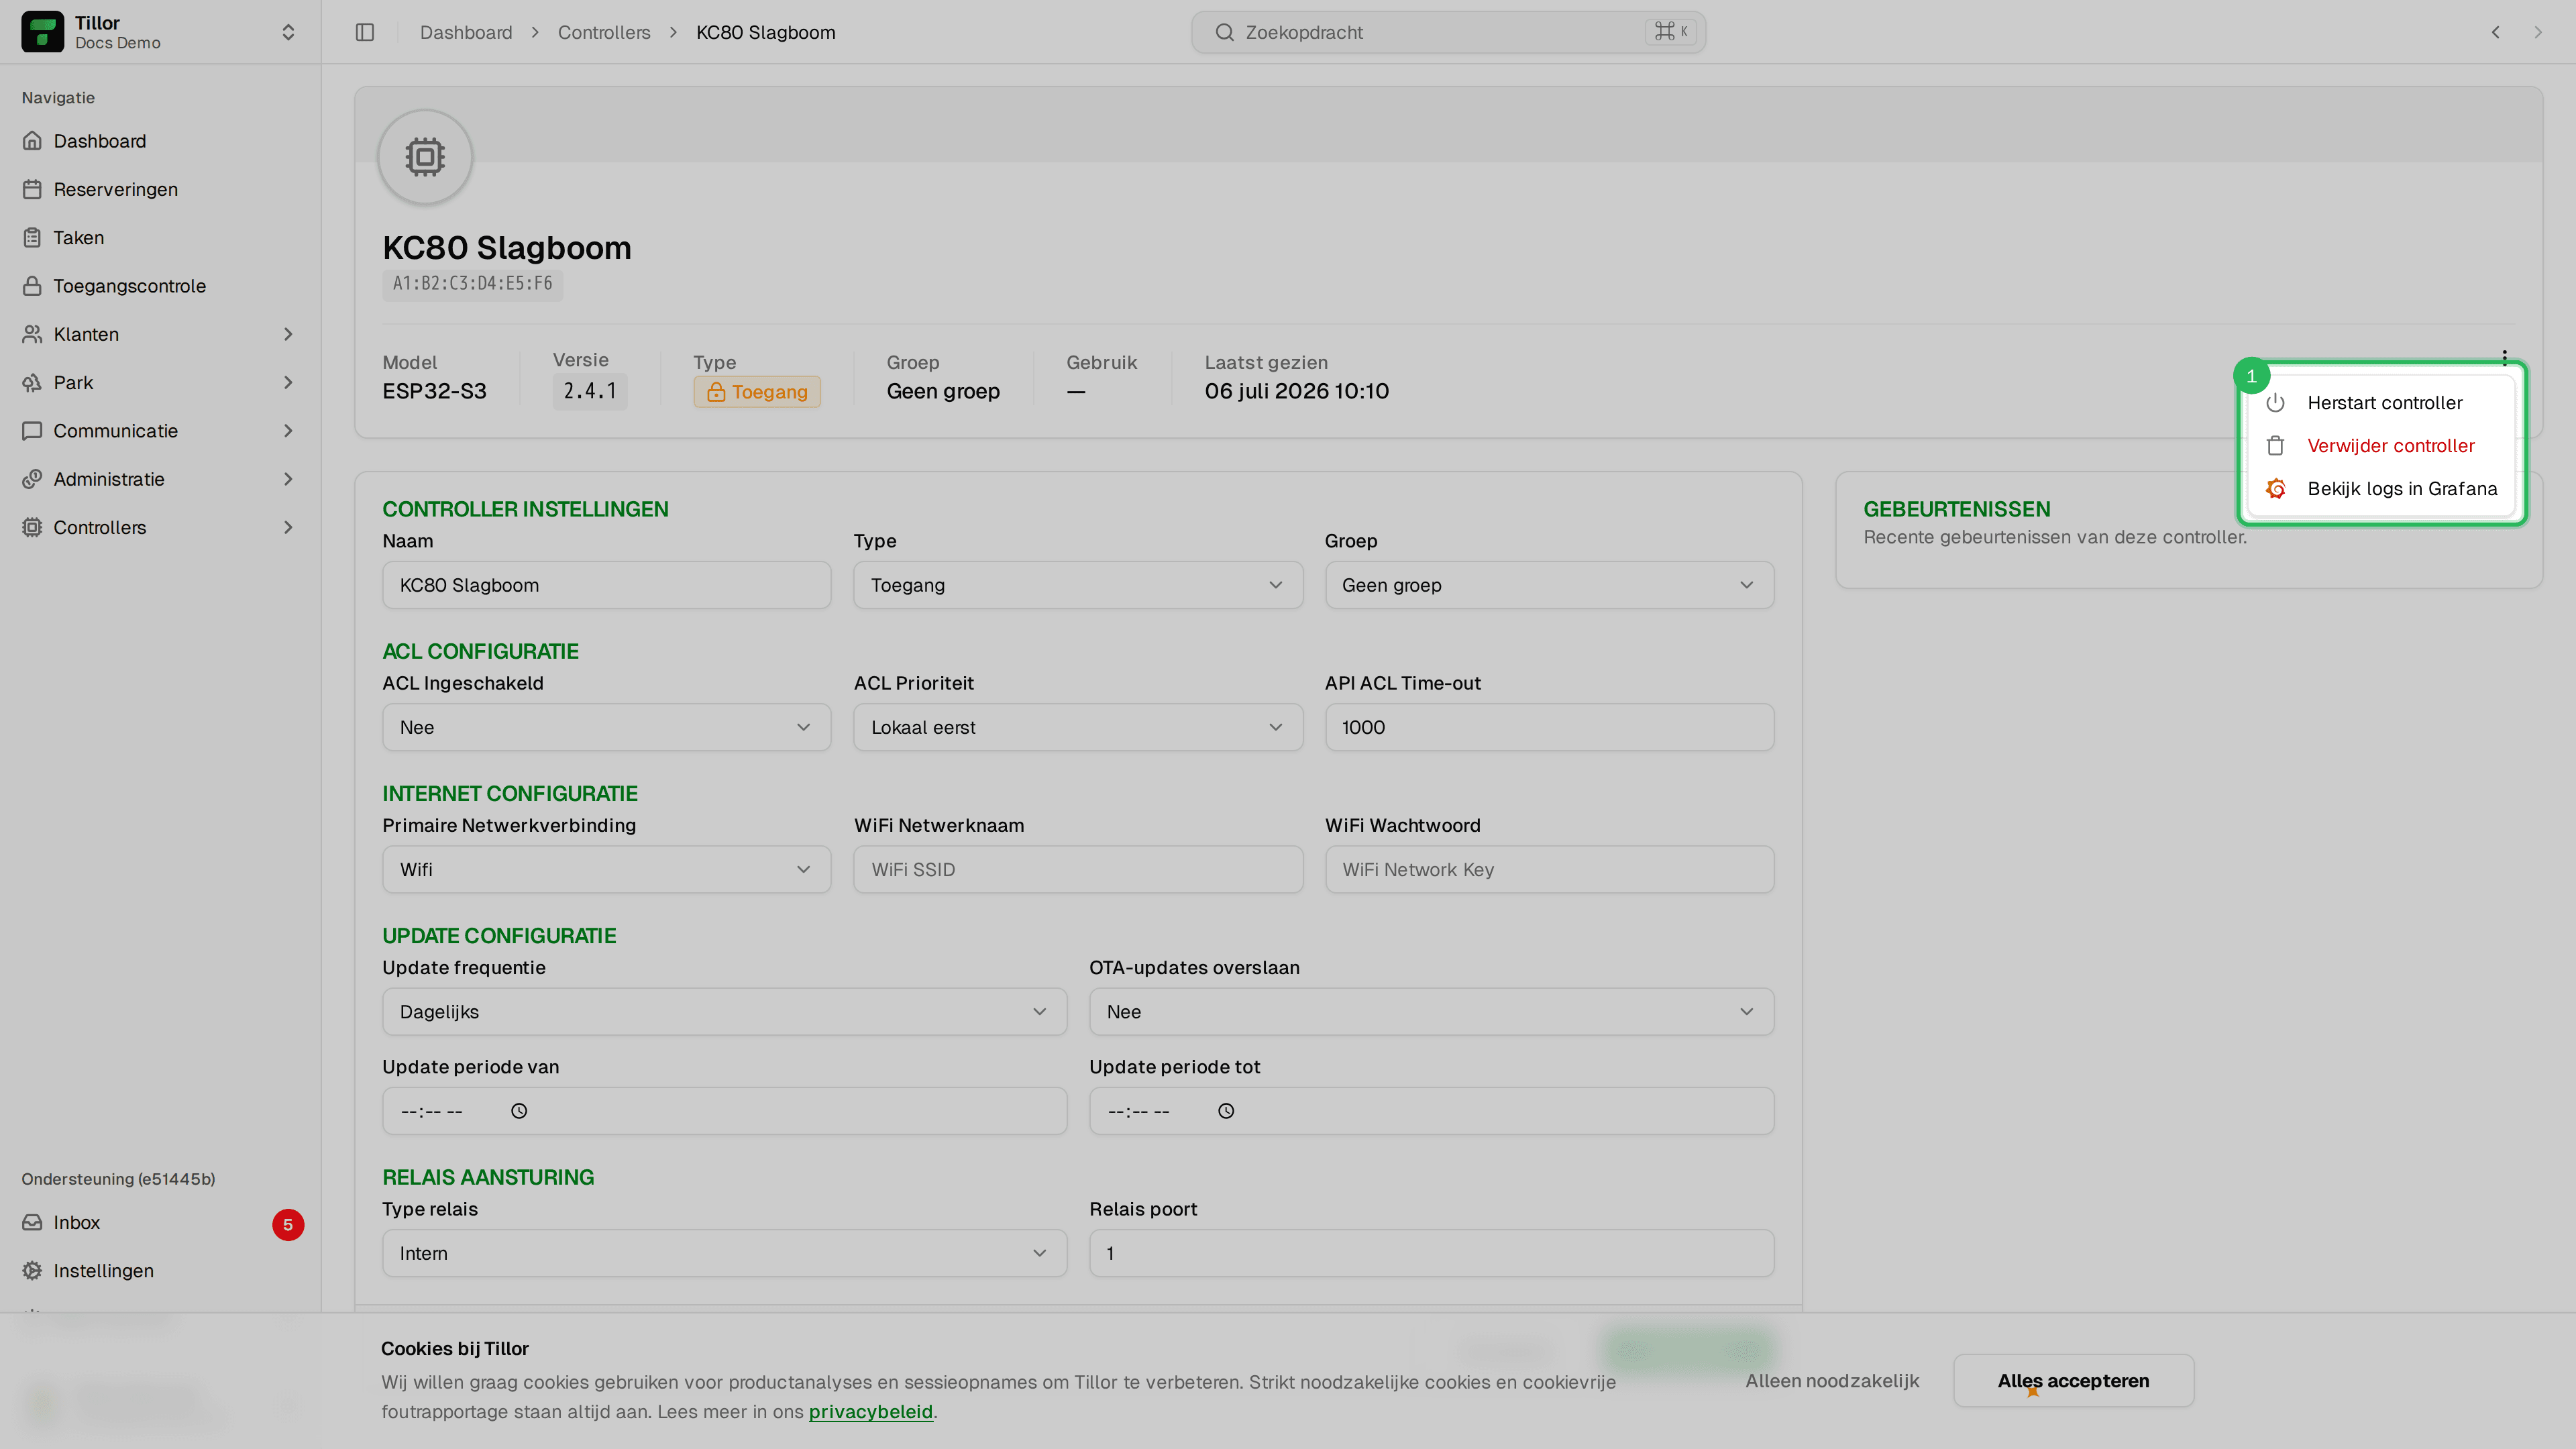Click the Toegangscontrole lock icon
This screenshot has width=2576, height=1449.
pyautogui.click(x=32, y=286)
